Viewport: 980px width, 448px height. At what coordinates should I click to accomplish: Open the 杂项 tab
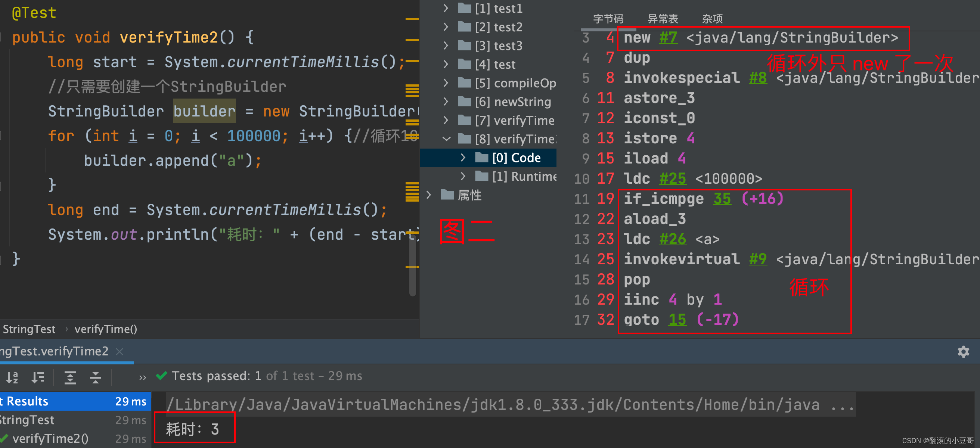[x=712, y=19]
